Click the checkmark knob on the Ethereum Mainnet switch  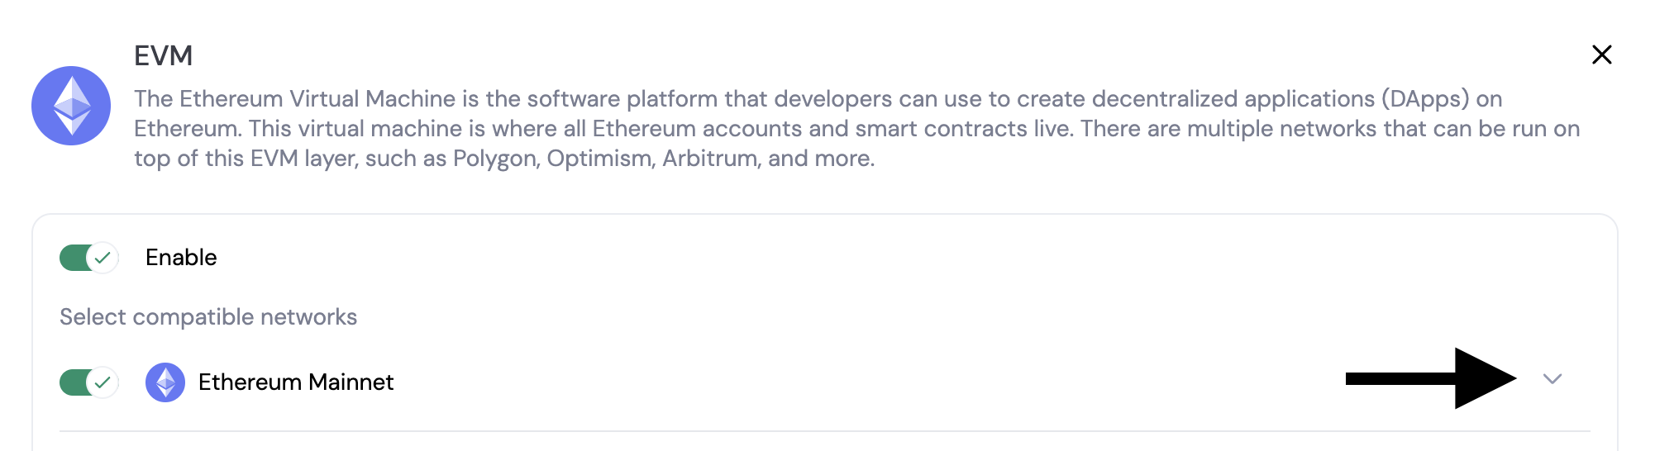pyautogui.click(x=103, y=382)
